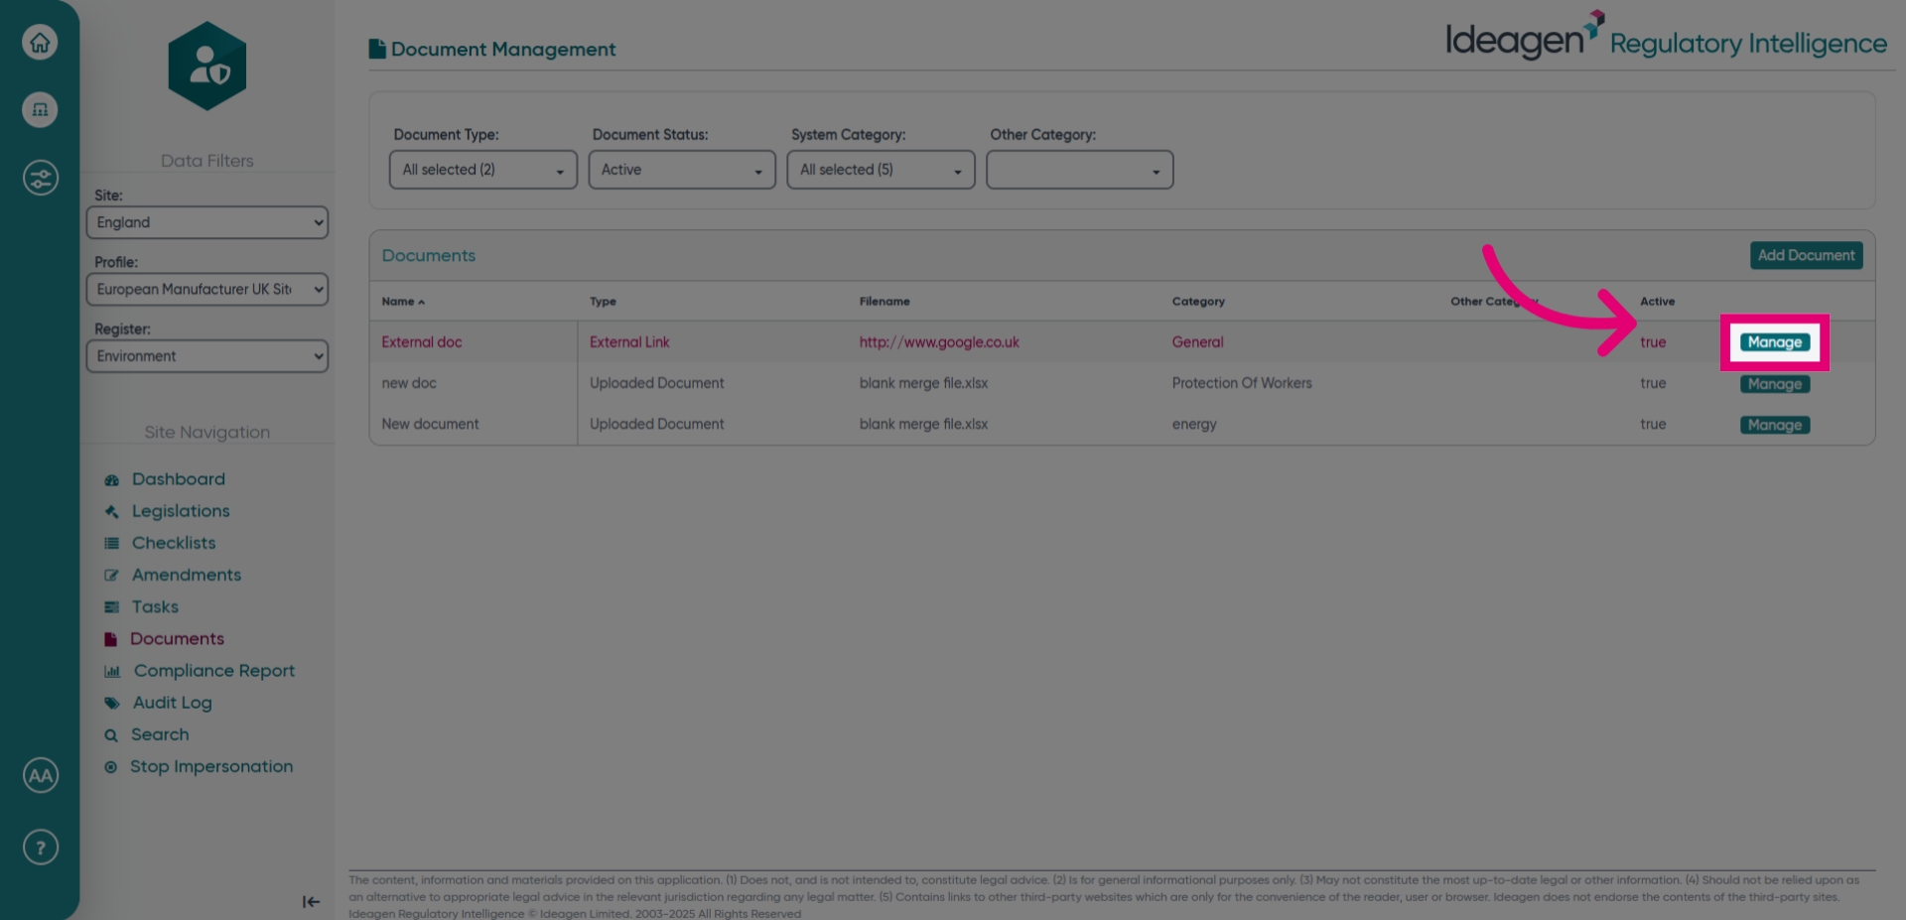Open the help question mark icon

coord(41,848)
